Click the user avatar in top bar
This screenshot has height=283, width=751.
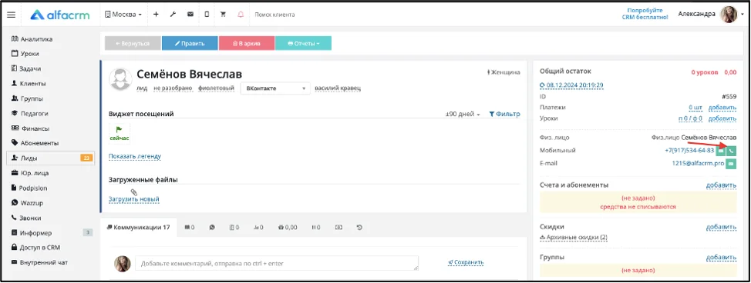[729, 15]
